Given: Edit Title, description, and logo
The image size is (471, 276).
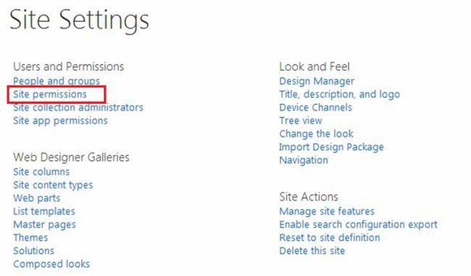Looking at the screenshot, I should click(x=340, y=94).
